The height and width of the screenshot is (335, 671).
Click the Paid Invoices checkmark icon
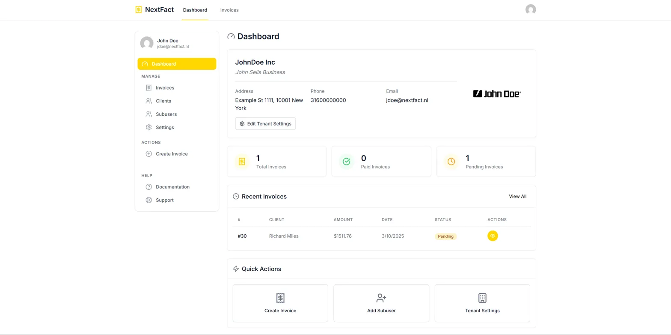click(347, 162)
